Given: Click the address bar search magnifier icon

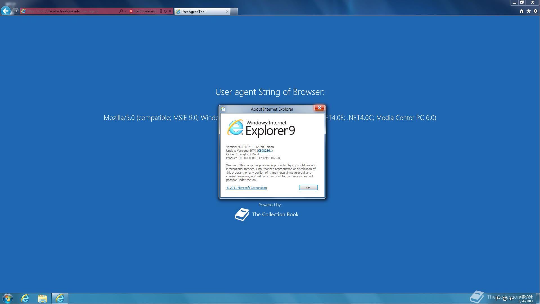Looking at the screenshot, I should pyautogui.click(x=121, y=11).
